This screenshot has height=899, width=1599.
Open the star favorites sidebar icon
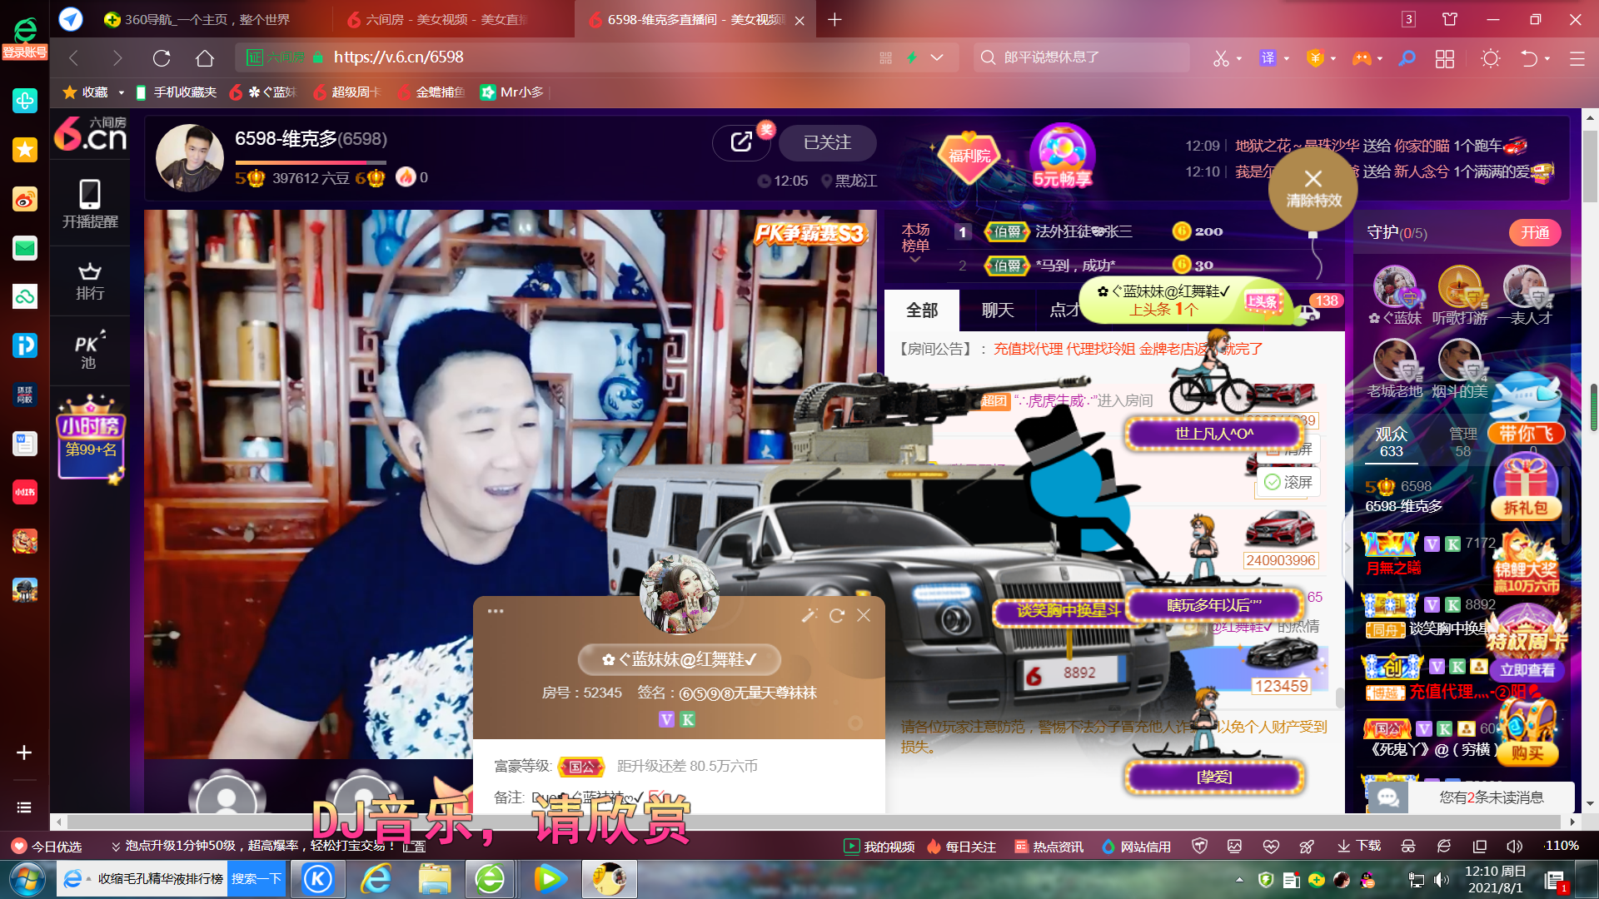(x=24, y=150)
